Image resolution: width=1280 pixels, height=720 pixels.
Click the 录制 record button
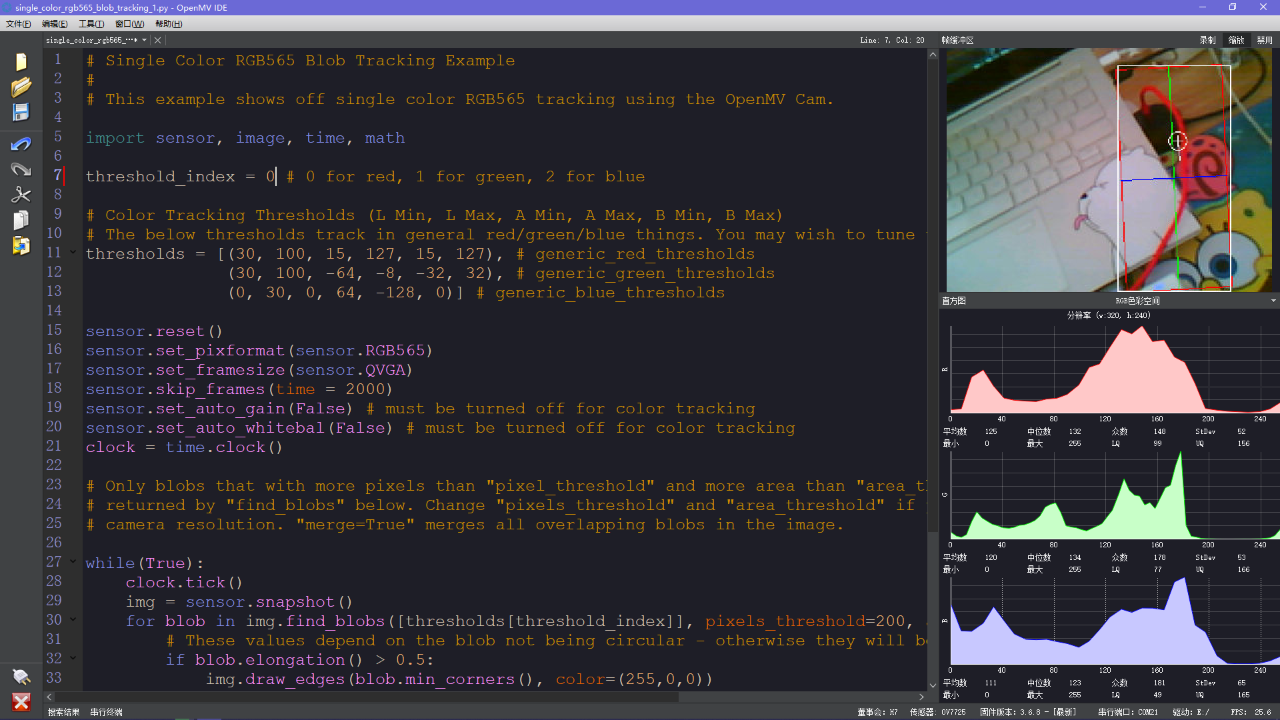pyautogui.click(x=1208, y=40)
